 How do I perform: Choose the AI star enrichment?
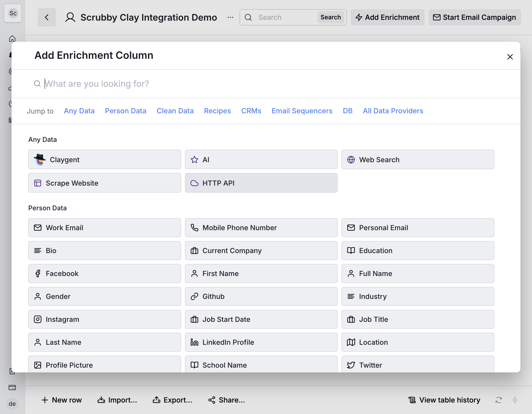click(261, 159)
